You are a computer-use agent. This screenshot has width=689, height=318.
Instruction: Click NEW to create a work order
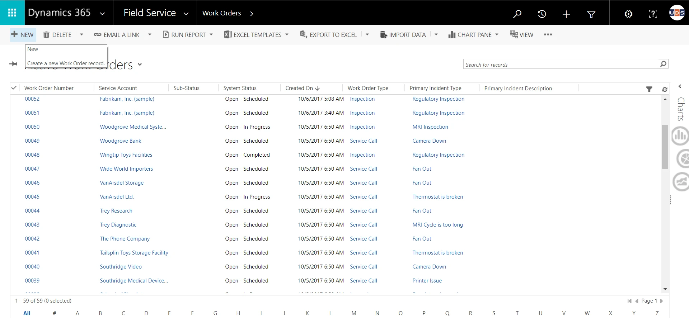23,35
